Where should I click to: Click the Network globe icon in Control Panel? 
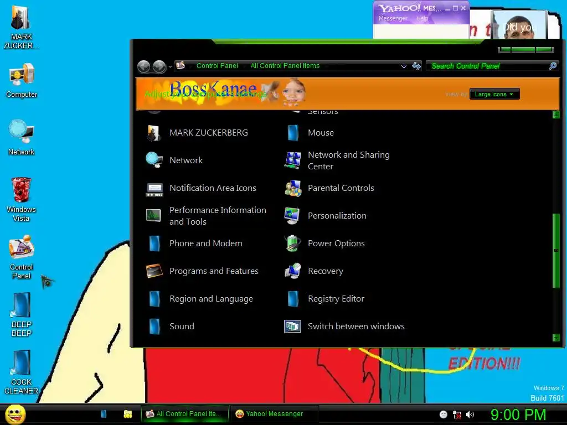click(154, 160)
